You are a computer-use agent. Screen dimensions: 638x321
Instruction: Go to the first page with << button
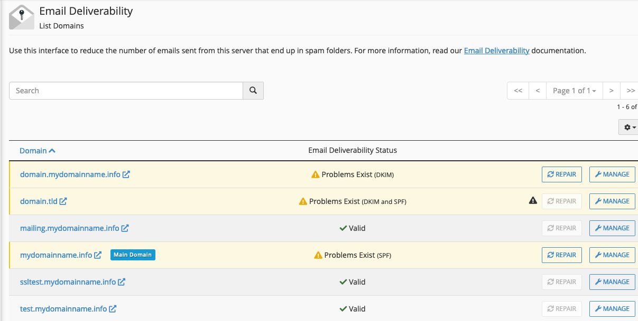pyautogui.click(x=518, y=91)
